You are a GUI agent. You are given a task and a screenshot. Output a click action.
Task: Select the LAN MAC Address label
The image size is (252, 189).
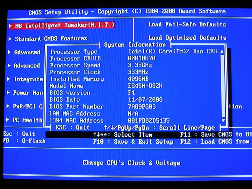point(75,113)
